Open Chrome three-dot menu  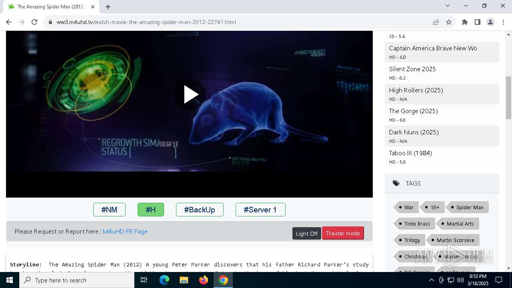[x=503, y=22]
